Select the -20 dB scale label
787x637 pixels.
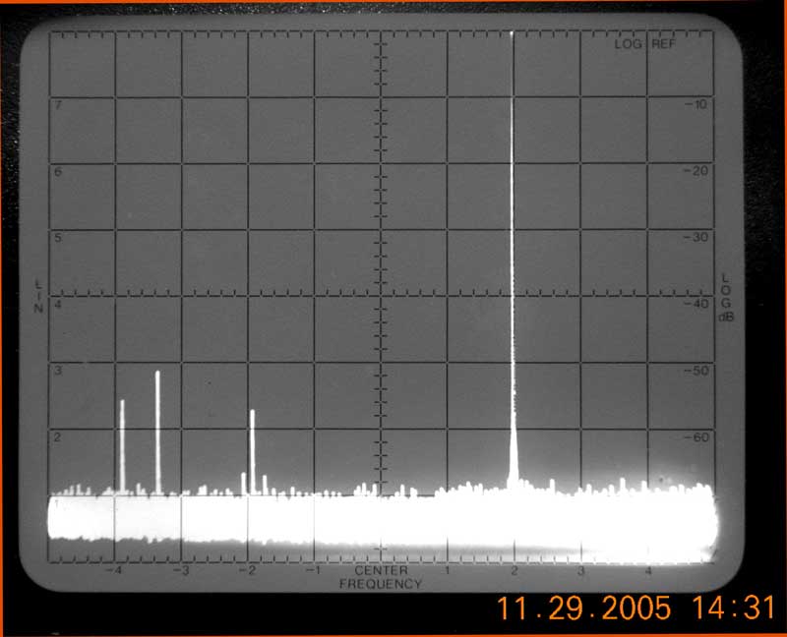(x=696, y=171)
